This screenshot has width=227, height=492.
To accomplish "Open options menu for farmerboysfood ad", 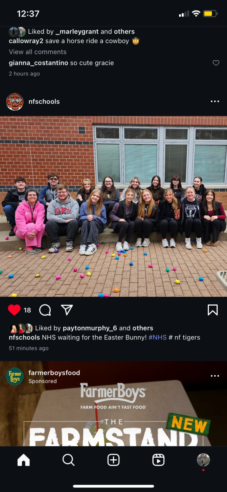I will (215, 376).
